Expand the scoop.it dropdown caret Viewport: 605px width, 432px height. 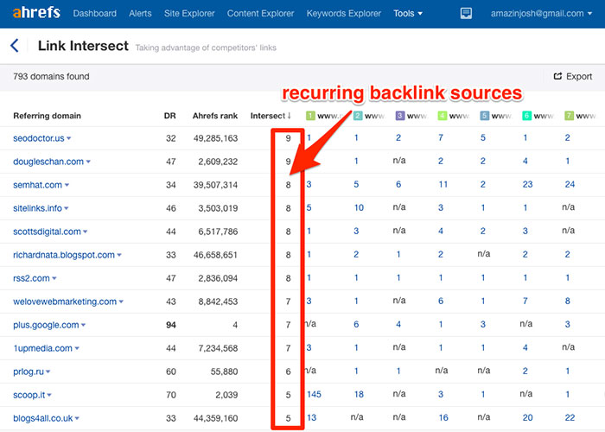click(x=49, y=395)
